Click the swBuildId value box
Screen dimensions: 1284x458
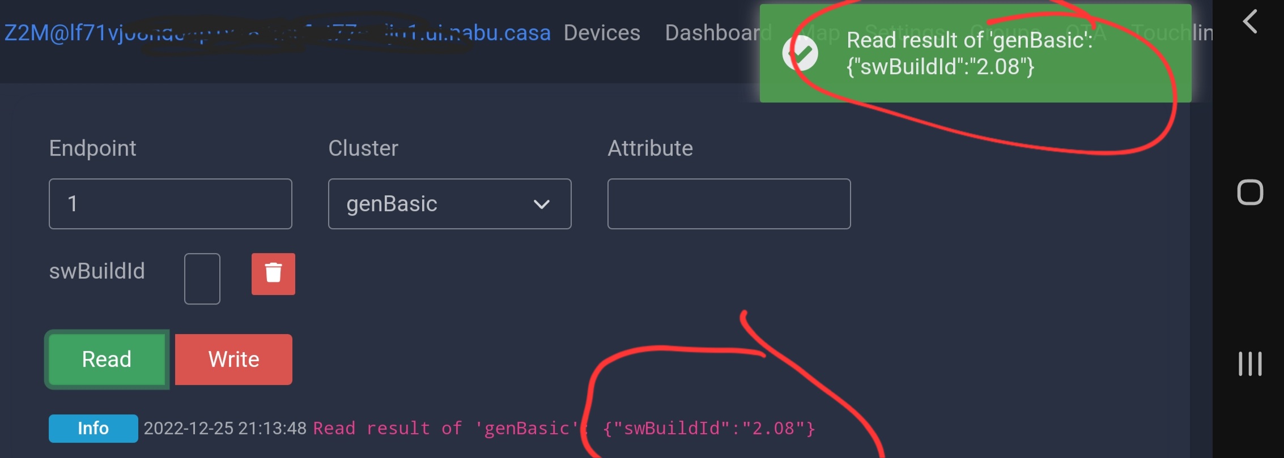[x=202, y=279]
